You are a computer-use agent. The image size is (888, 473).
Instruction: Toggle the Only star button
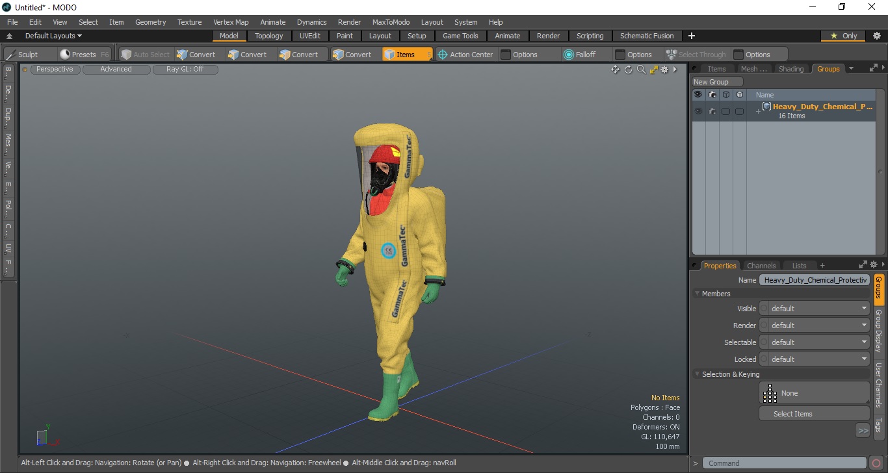click(x=844, y=36)
